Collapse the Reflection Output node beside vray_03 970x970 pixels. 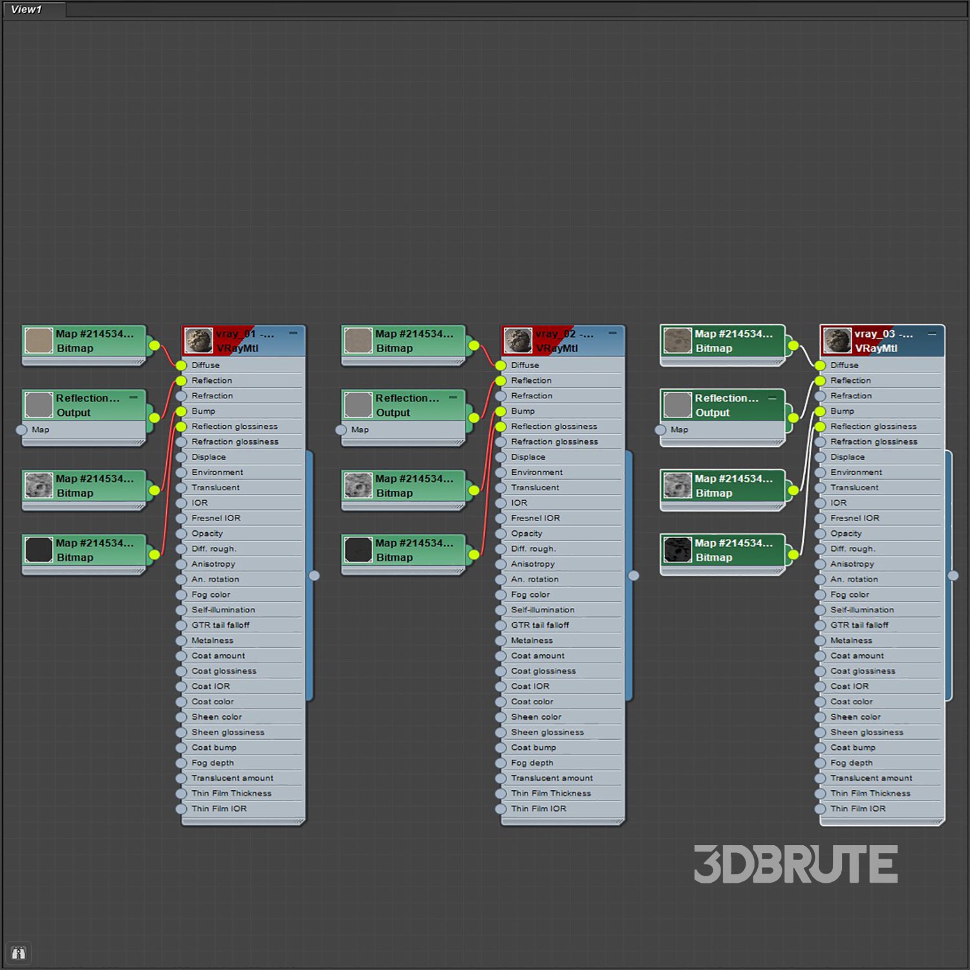point(772,398)
